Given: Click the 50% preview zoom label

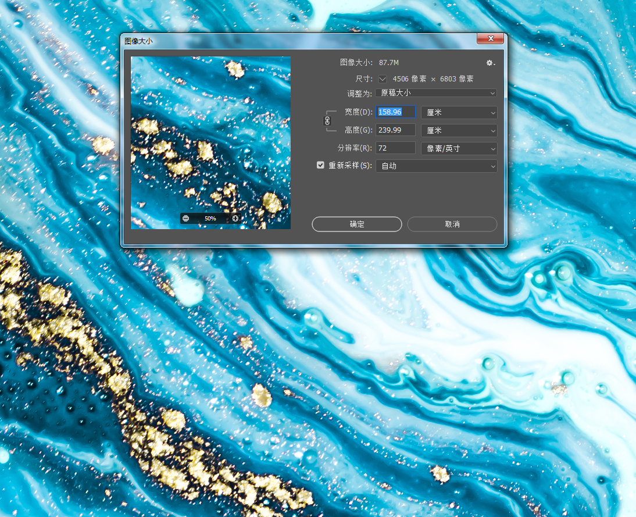Looking at the screenshot, I should [x=210, y=218].
